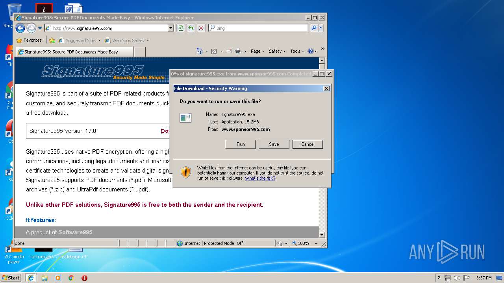Open the zoom level 100% dropdown
Image resolution: width=504 pixels, height=283 pixels.
click(x=315, y=243)
